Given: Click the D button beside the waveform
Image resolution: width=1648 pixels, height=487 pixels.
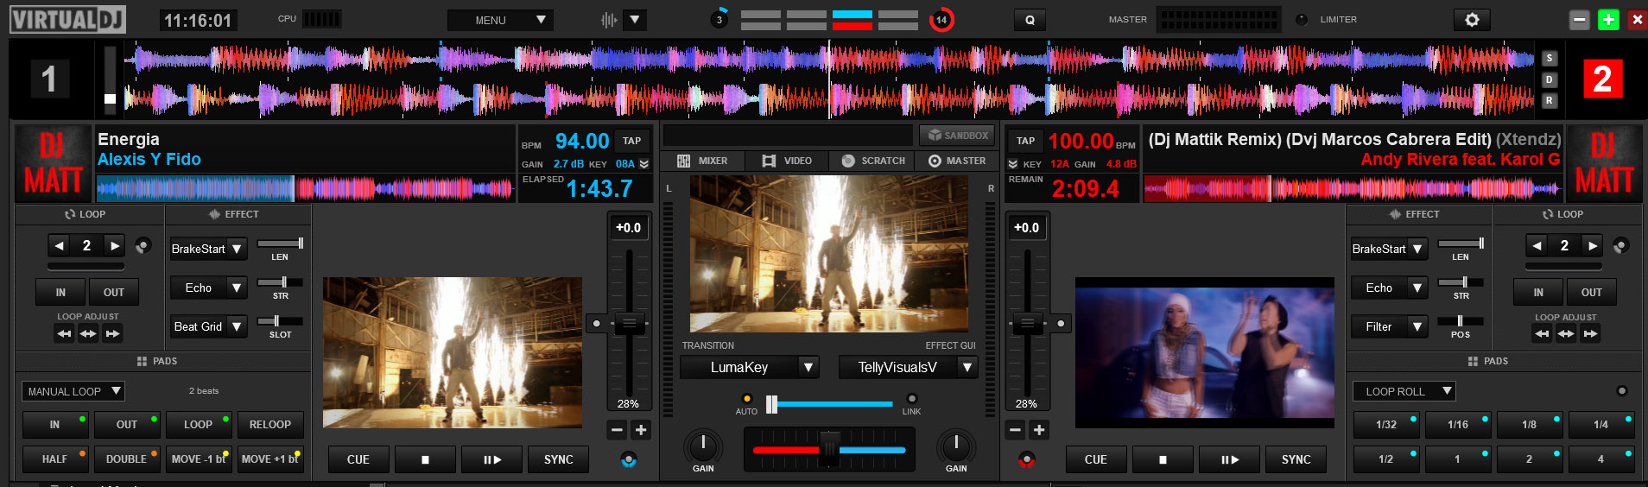Looking at the screenshot, I should [x=1550, y=79].
